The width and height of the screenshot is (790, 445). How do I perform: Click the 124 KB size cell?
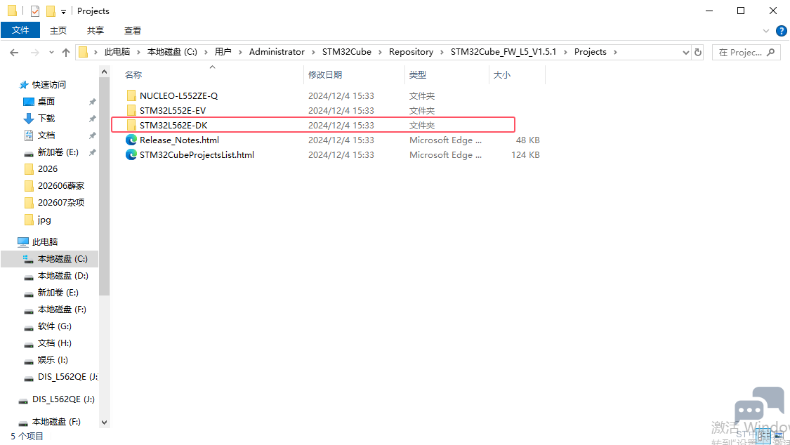[x=525, y=155]
